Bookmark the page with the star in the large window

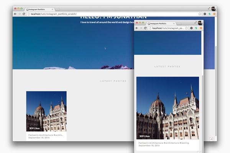(200, 14)
